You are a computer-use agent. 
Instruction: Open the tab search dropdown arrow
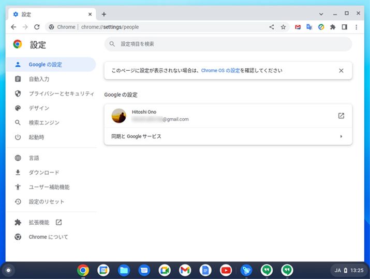[x=321, y=14]
